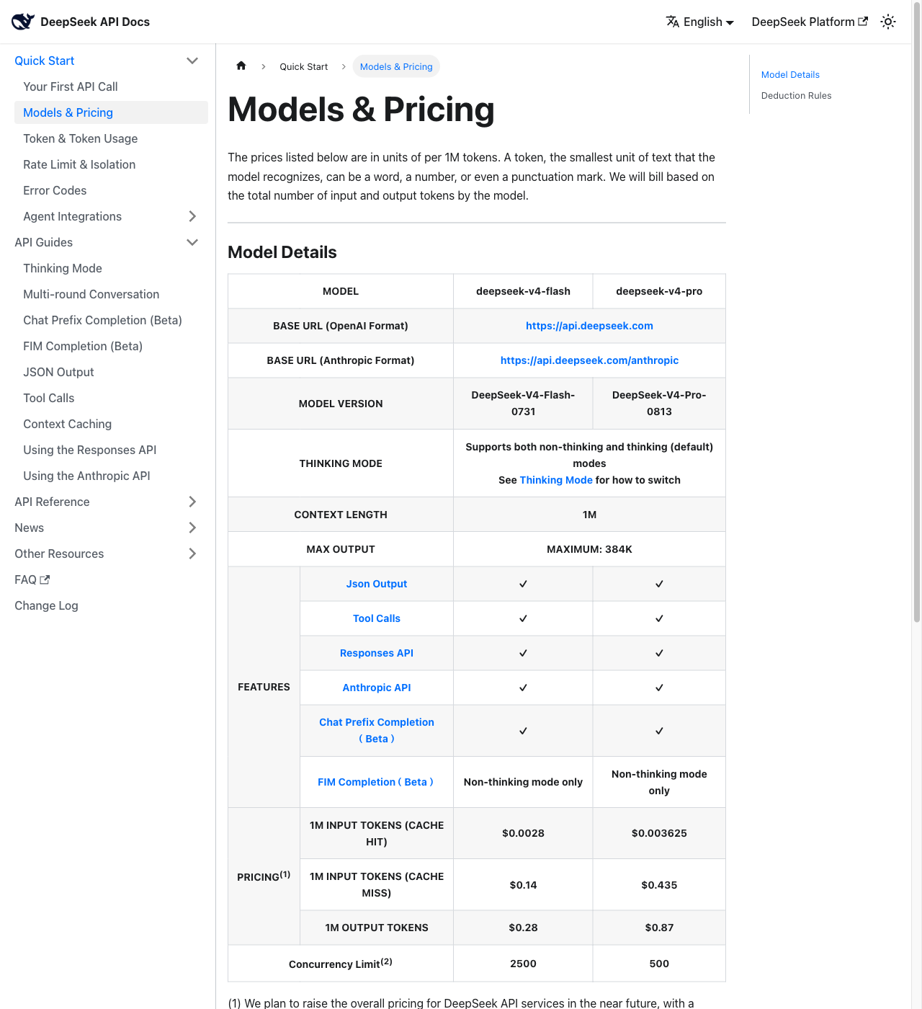The height and width of the screenshot is (1009, 922).
Task: Expand Other Resources chevron
Action: 192,554
